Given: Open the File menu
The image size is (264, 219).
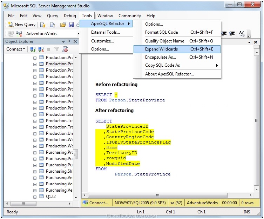Looking at the screenshot, I should pos(11,16).
